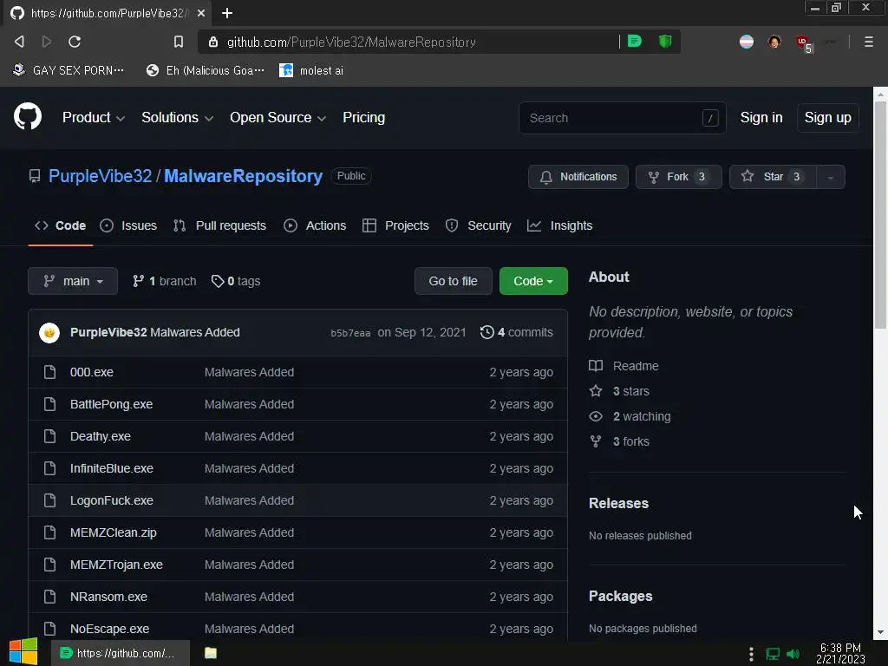888x666 pixels.
Task: Open the File Explorer taskbar icon
Action: [211, 653]
